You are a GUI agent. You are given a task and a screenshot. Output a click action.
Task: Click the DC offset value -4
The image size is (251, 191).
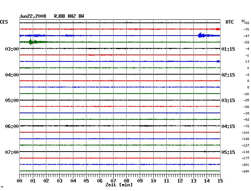pos(247,49)
